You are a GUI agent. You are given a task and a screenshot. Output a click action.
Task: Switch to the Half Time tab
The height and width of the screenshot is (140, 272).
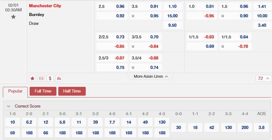point(72,91)
